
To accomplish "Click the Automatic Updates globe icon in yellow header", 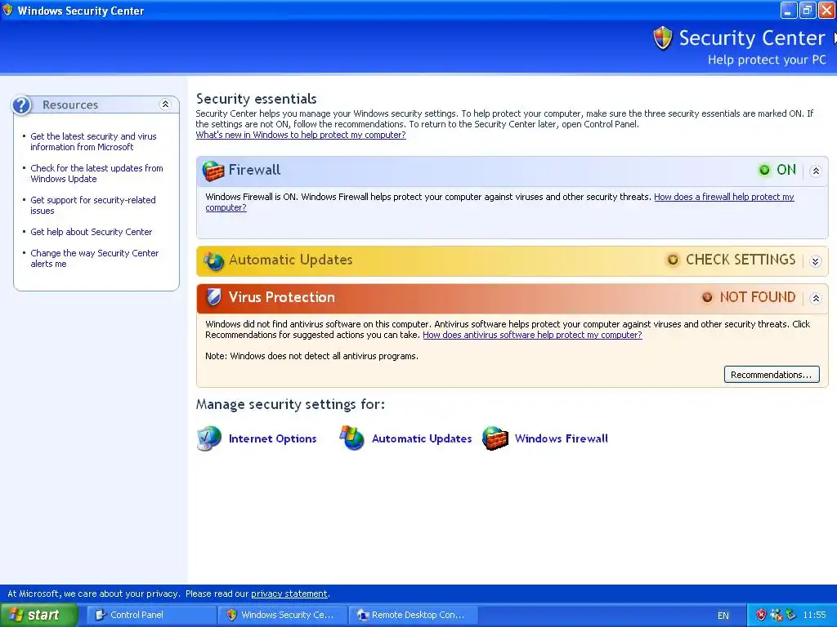I will [213, 260].
